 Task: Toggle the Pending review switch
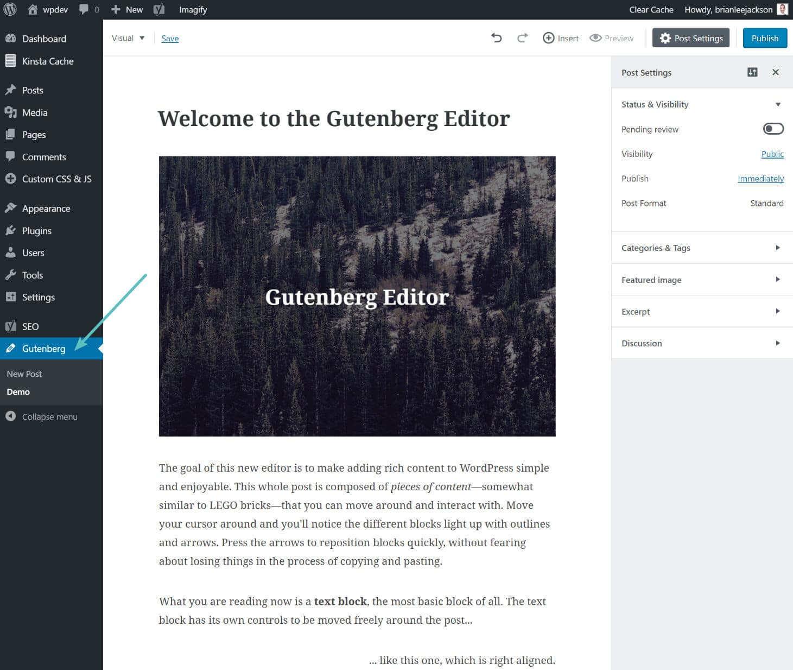point(773,129)
